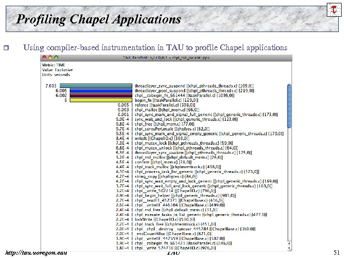Select the chpl__writeEF_446104 row
The height and width of the screenshot is (258, 344).
coord(180,205)
